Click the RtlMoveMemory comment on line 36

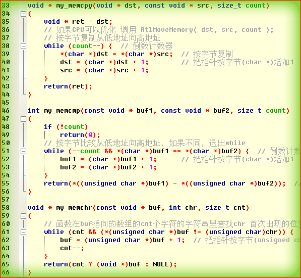pos(158,30)
